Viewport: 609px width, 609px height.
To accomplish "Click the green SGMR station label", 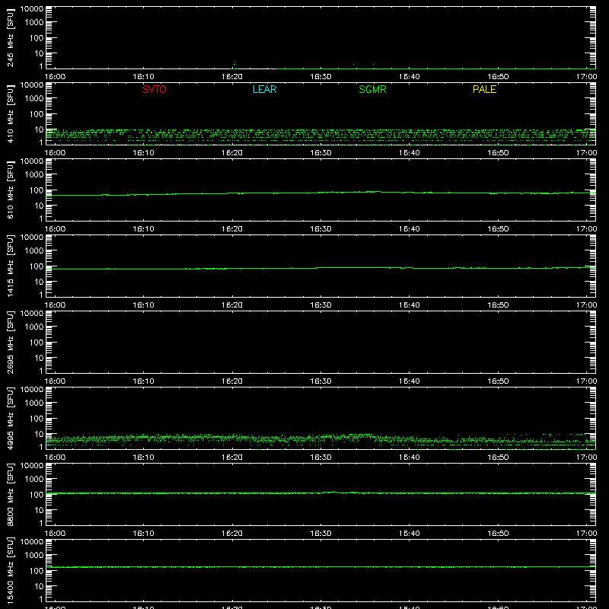I will point(372,89).
